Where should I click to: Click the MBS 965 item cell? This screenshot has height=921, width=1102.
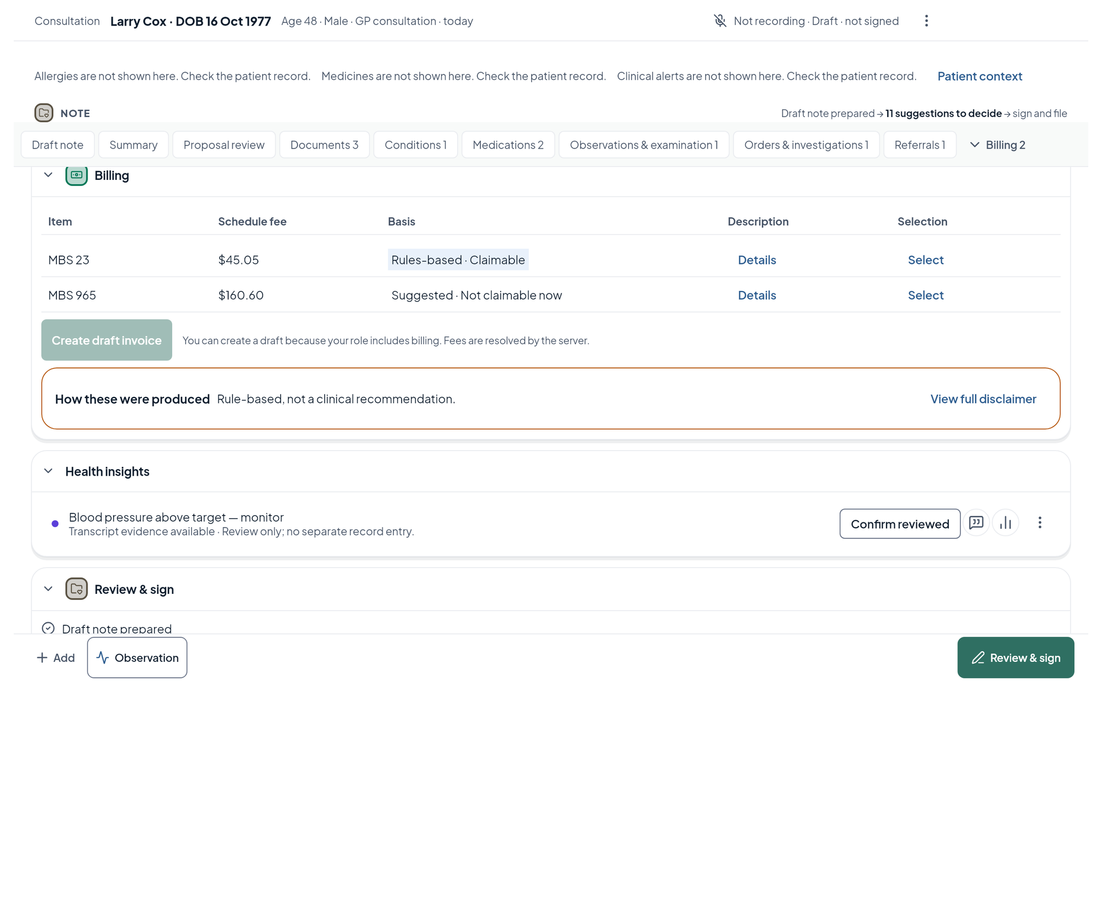point(72,295)
